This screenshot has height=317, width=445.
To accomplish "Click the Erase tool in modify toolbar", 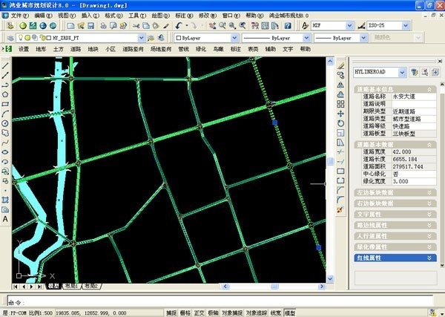I will pos(340,65).
